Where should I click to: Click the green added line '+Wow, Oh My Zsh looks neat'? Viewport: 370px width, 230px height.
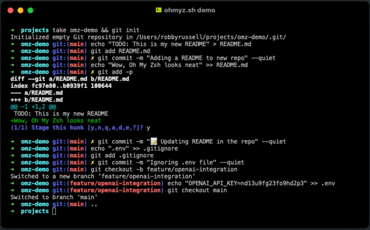(56, 121)
